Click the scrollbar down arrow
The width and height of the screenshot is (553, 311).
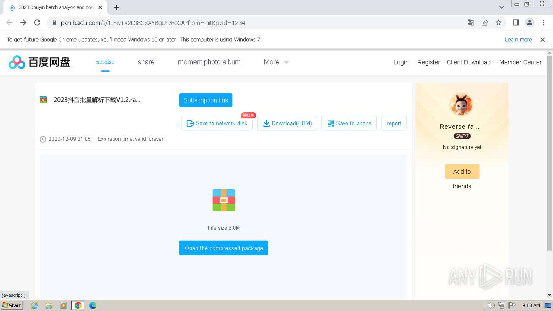click(550, 295)
